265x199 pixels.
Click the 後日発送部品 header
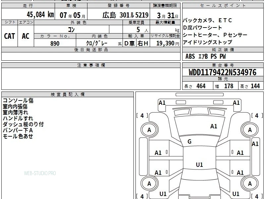(91, 49)
